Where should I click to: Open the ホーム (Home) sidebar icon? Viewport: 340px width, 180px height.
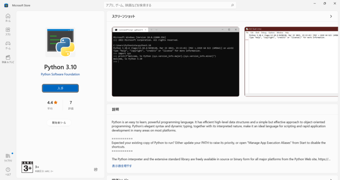pos(8,17)
